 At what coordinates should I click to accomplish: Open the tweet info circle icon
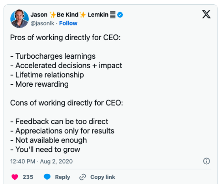(x=206, y=161)
